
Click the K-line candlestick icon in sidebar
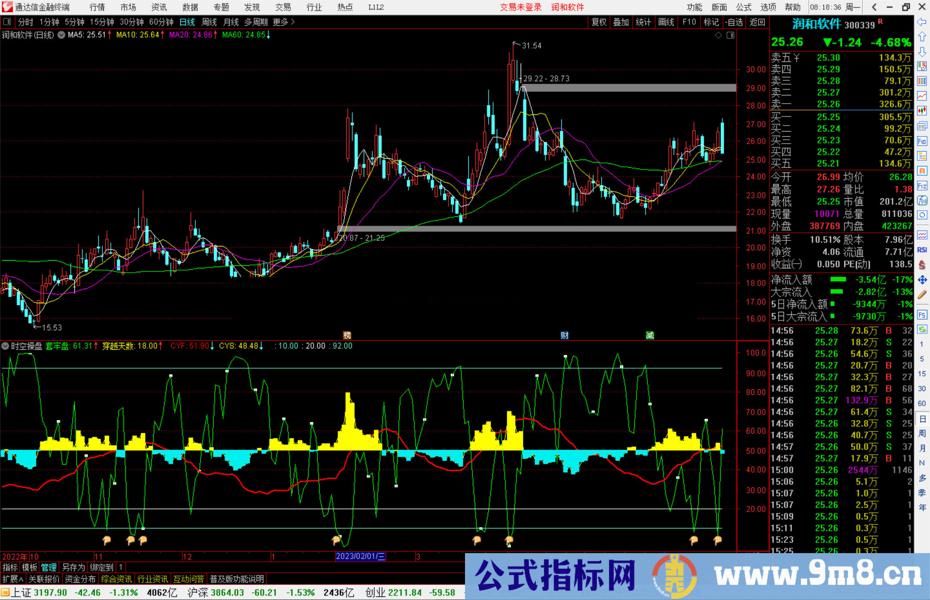(x=922, y=111)
